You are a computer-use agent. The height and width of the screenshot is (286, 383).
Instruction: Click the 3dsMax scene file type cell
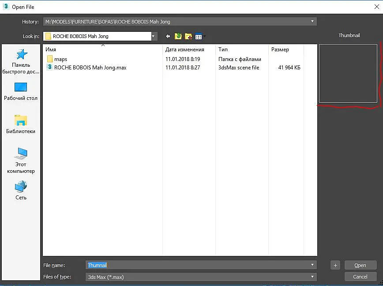239,68
